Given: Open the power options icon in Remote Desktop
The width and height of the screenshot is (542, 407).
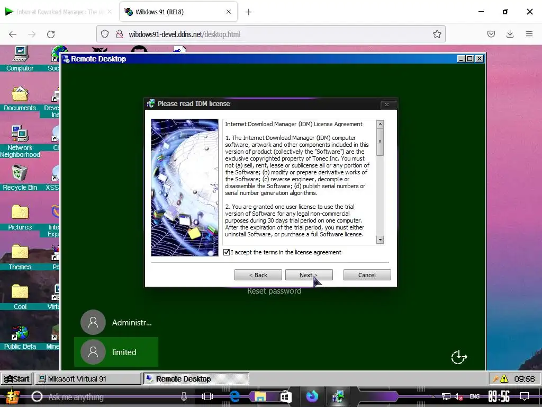Looking at the screenshot, I should pyautogui.click(x=459, y=357).
